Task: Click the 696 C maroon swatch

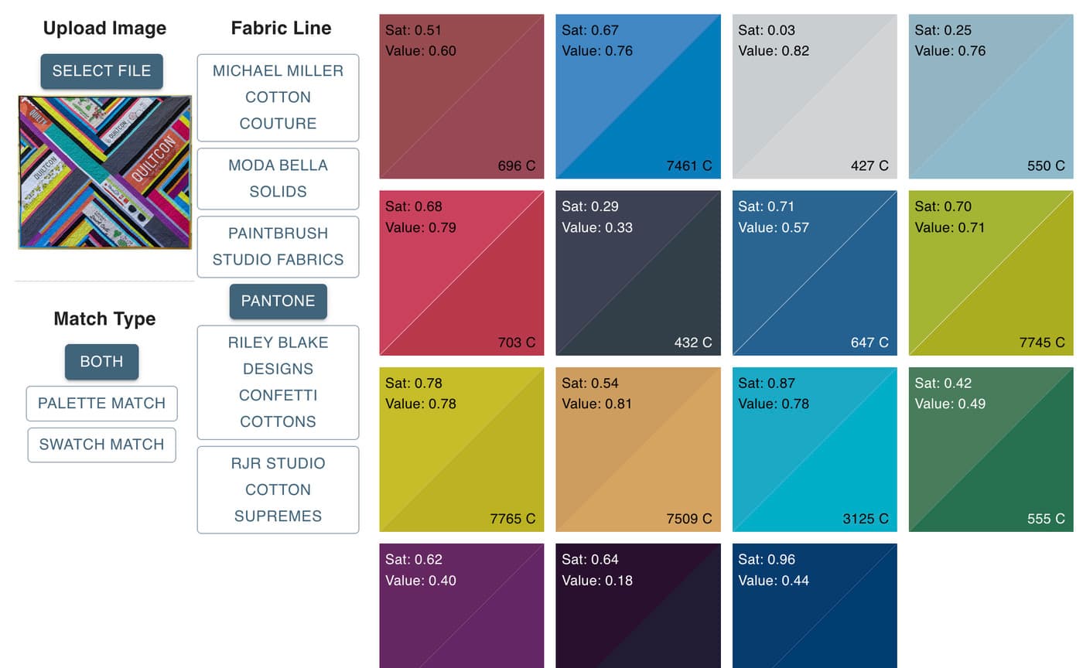Action: pyautogui.click(x=461, y=97)
